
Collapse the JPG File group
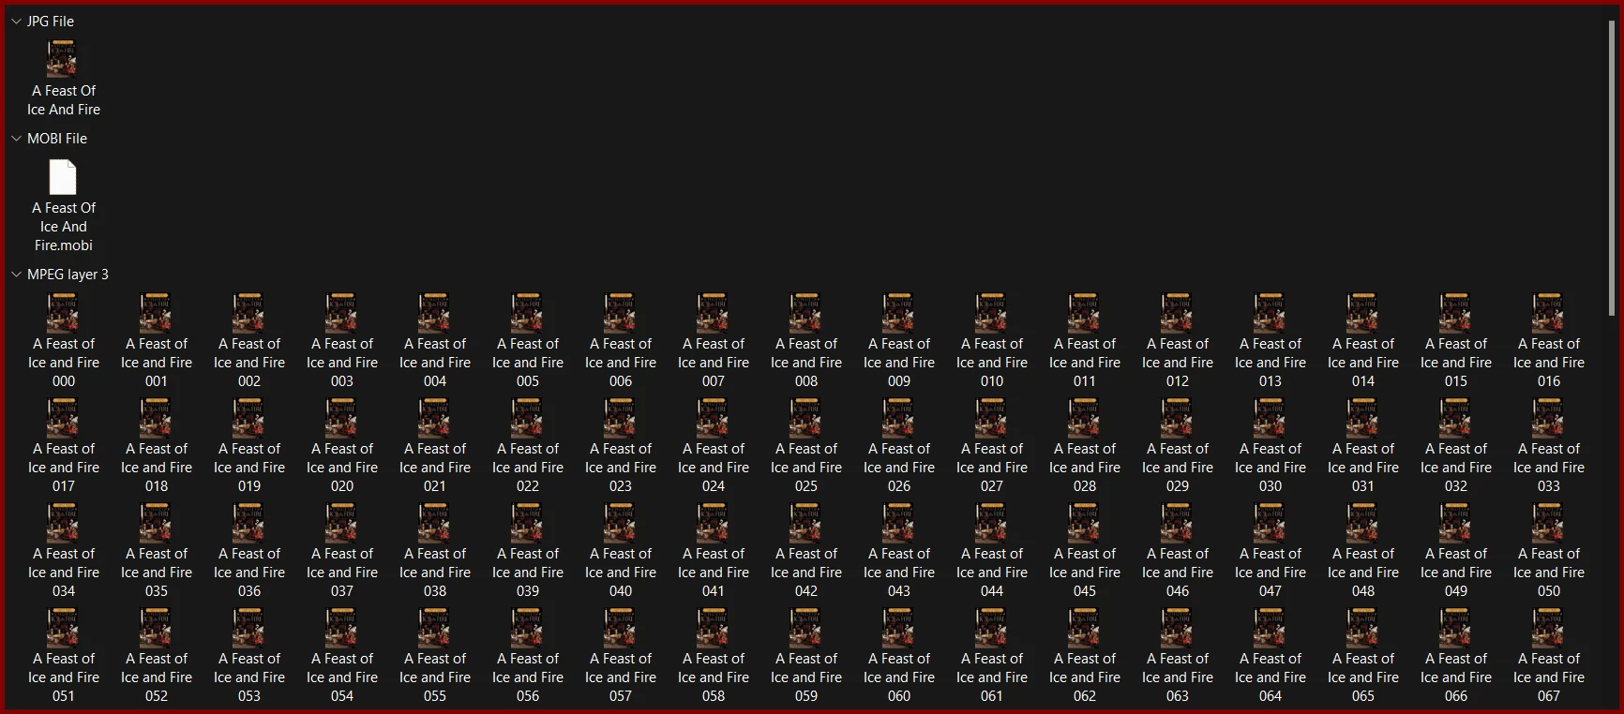[x=16, y=21]
